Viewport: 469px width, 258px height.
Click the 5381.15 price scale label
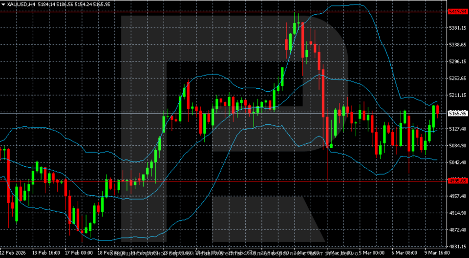point(457,28)
